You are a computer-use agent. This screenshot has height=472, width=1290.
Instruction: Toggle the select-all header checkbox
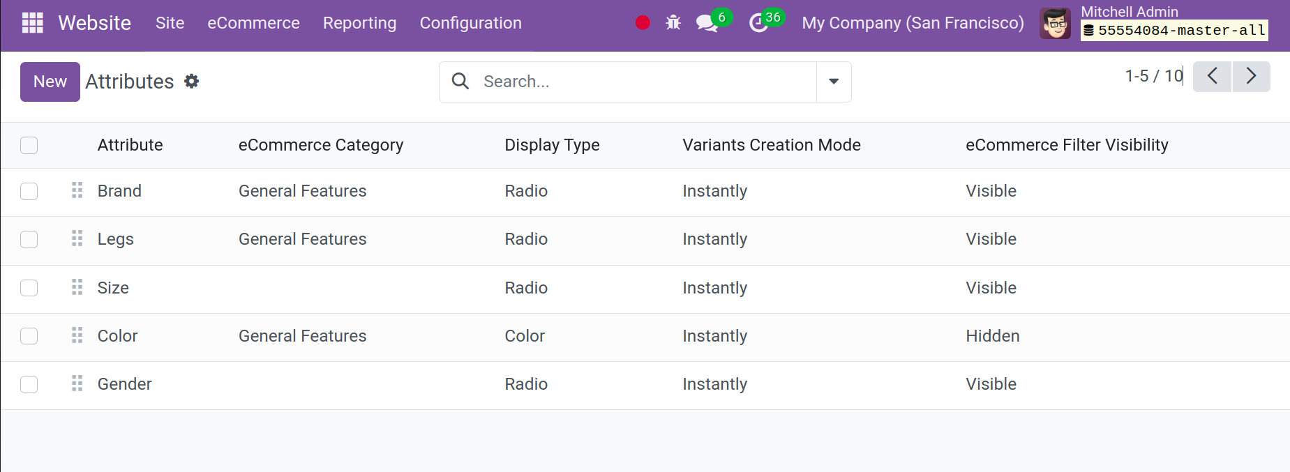pyautogui.click(x=29, y=145)
